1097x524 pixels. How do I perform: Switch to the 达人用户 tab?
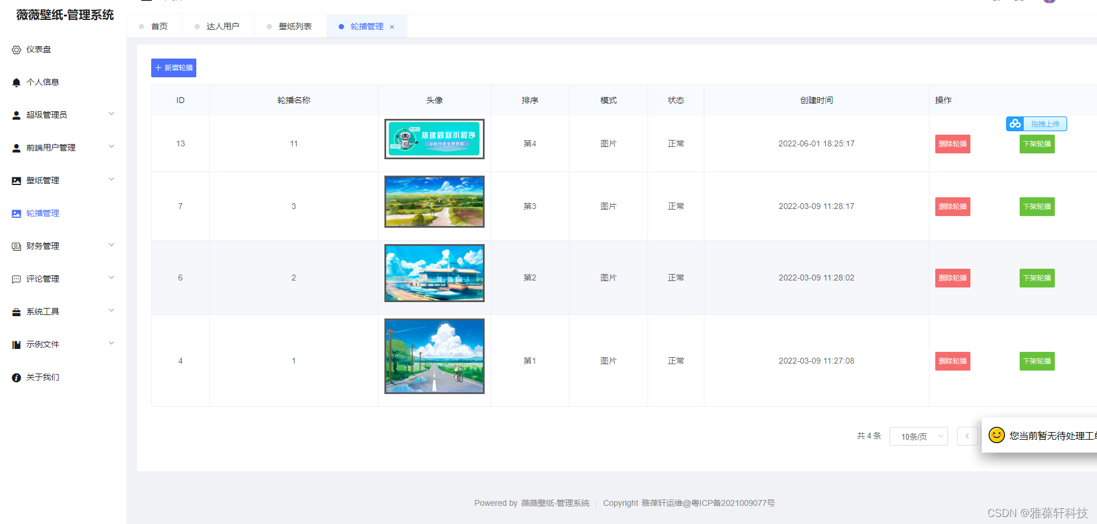click(x=218, y=26)
